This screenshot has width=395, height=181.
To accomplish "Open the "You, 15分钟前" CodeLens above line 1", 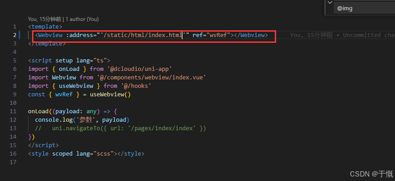I will click(45, 19).
